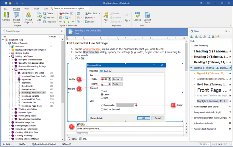The height and width of the screenshot is (147, 233).
Task: Open the Context Tool
Action: click(x=147, y=17)
